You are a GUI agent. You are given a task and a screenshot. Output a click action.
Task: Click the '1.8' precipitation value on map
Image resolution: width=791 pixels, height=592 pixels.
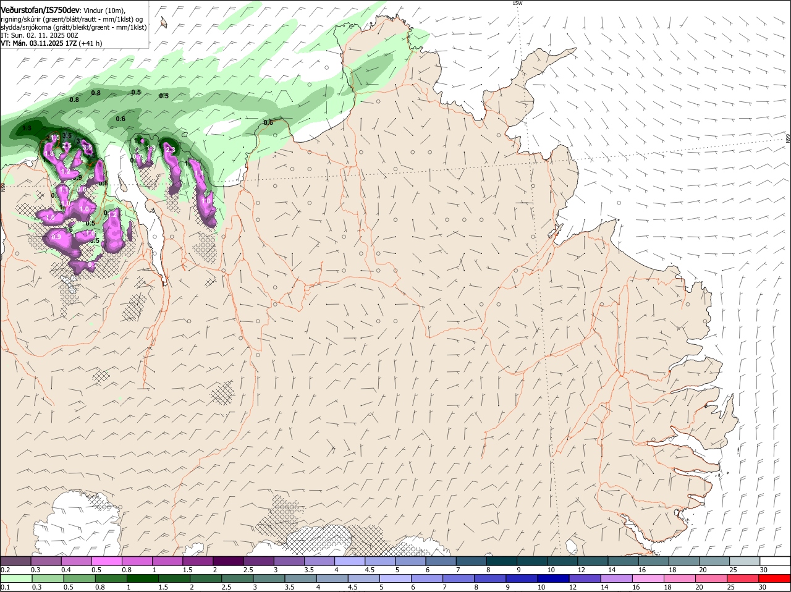point(48,153)
